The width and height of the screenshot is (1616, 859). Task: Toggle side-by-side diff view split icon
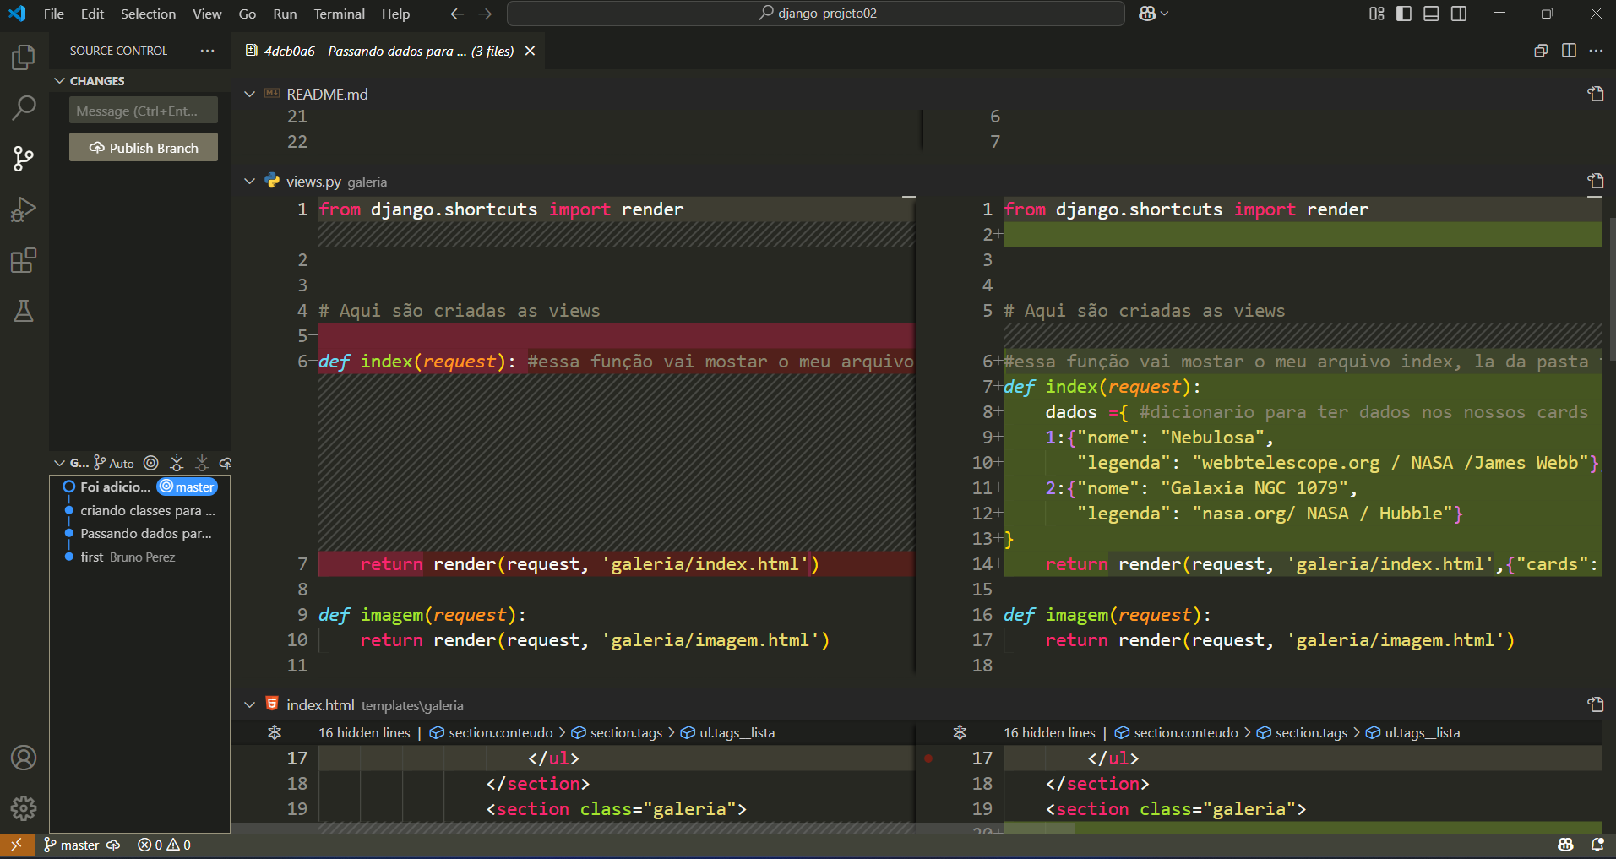coord(1569,51)
